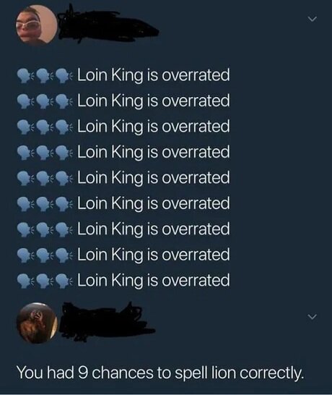Click the third speaking head emoji in line two
This screenshot has height=395, width=332.
[63, 101]
